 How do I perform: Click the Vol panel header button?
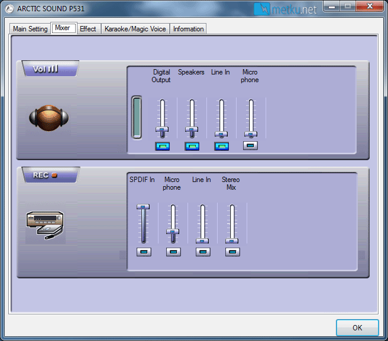tap(50, 69)
